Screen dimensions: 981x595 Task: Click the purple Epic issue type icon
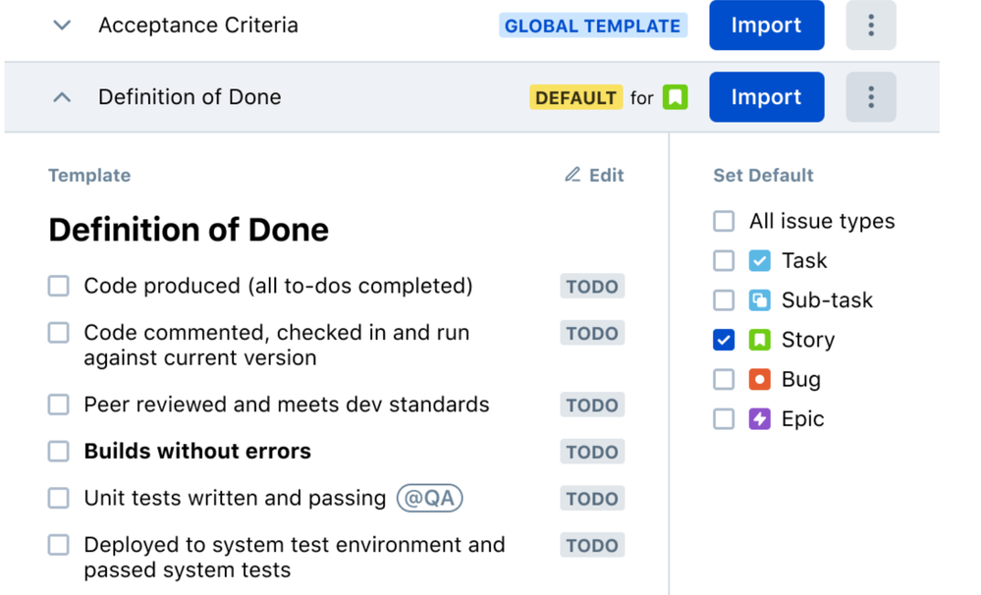(759, 419)
